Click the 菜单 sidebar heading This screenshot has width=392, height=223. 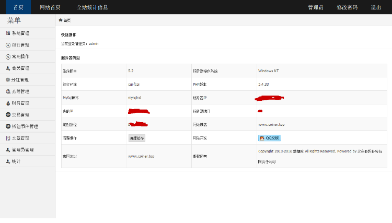14,20
